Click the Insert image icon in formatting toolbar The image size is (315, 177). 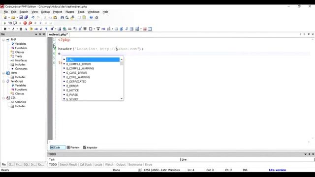(59, 29)
